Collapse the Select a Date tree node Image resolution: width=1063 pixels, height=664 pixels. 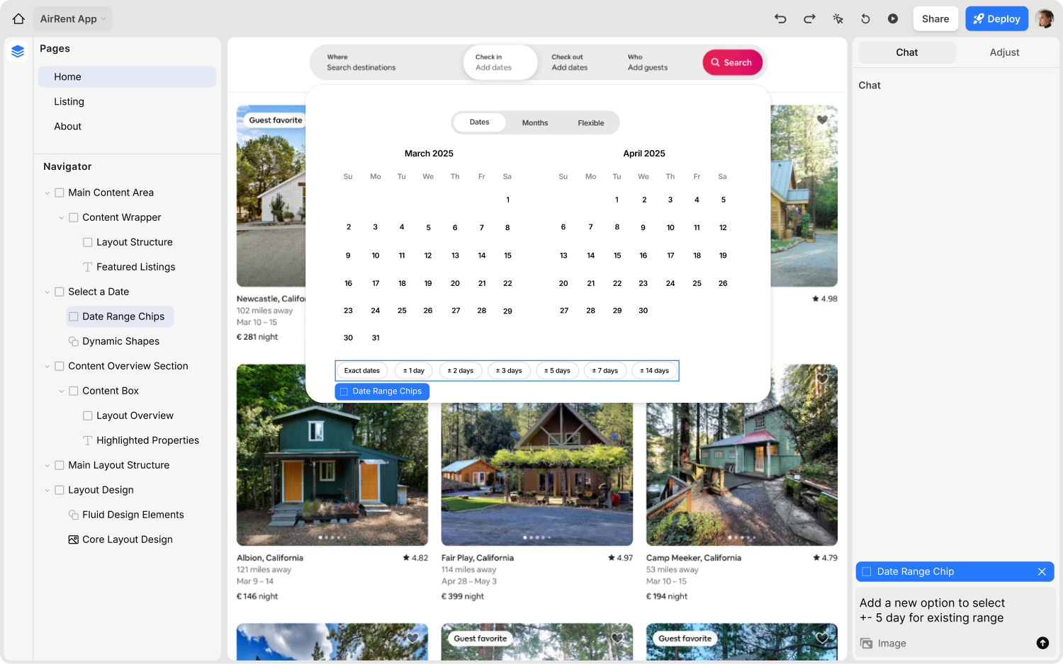47,292
